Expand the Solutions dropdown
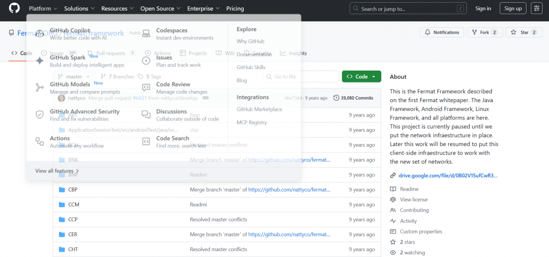This screenshot has width=549, height=257. coord(79,9)
